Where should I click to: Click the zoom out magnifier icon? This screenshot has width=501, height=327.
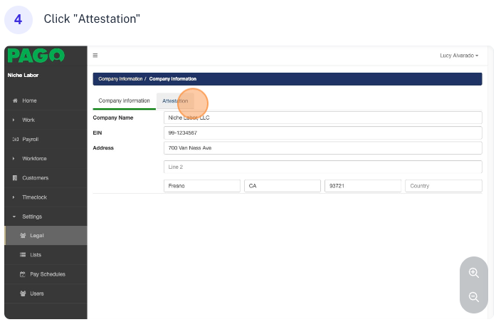(473, 297)
